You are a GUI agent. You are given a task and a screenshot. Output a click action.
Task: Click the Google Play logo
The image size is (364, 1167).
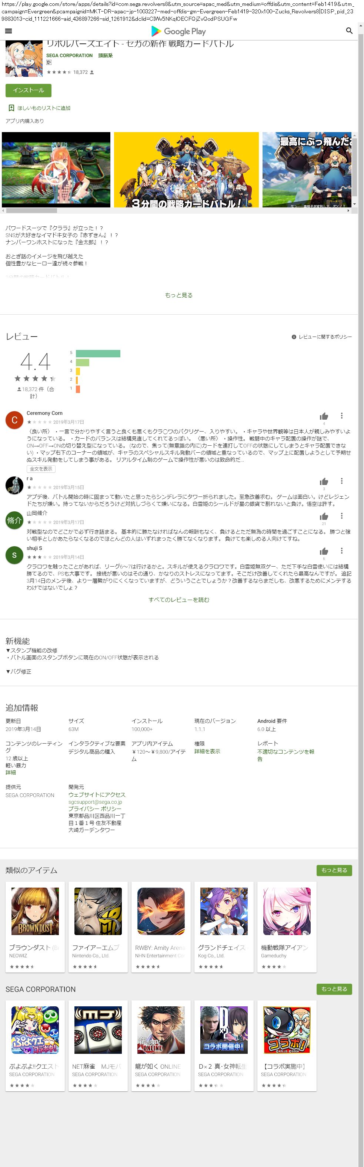tap(178, 31)
